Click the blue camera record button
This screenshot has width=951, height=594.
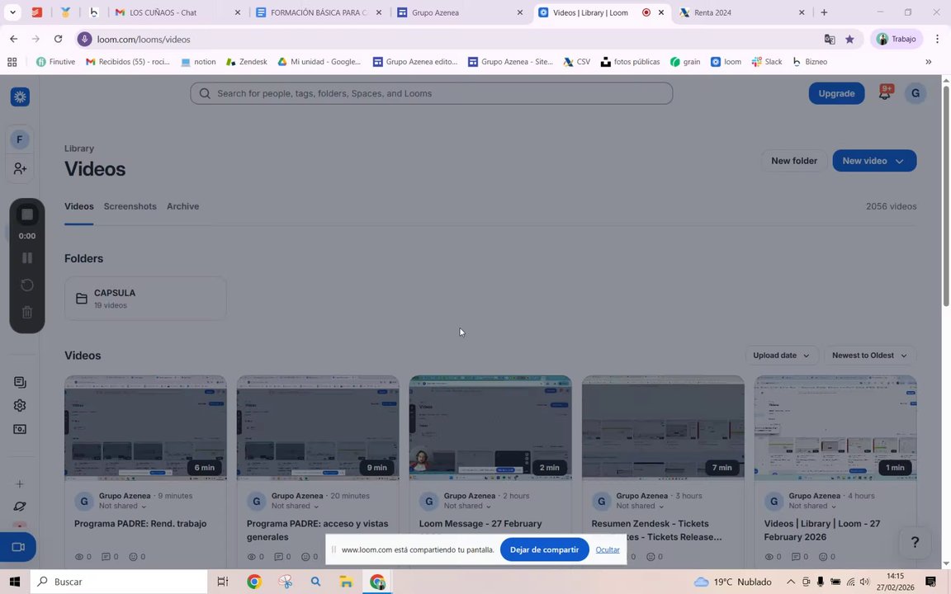(18, 547)
